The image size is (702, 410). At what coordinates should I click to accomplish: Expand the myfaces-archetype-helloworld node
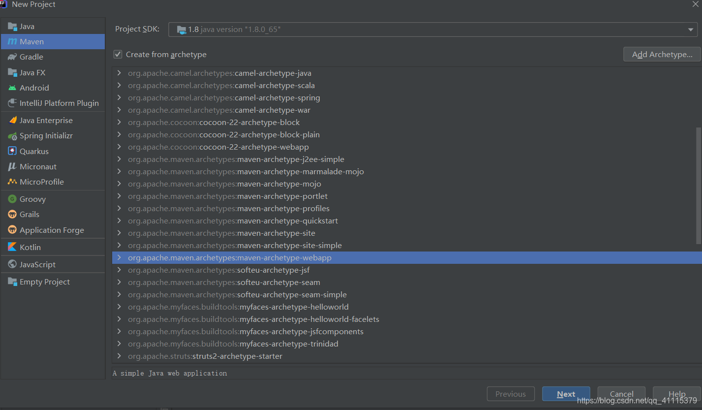119,307
